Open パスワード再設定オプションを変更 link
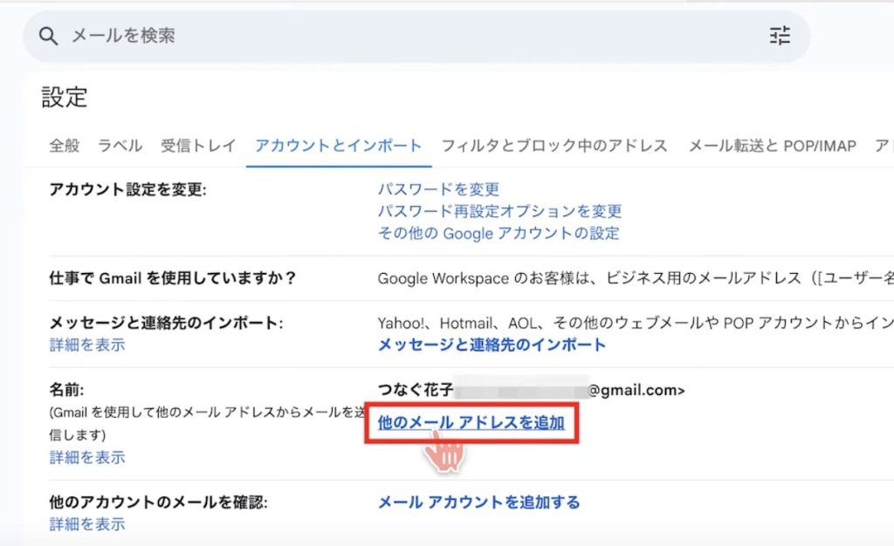The width and height of the screenshot is (894, 546). (499, 211)
